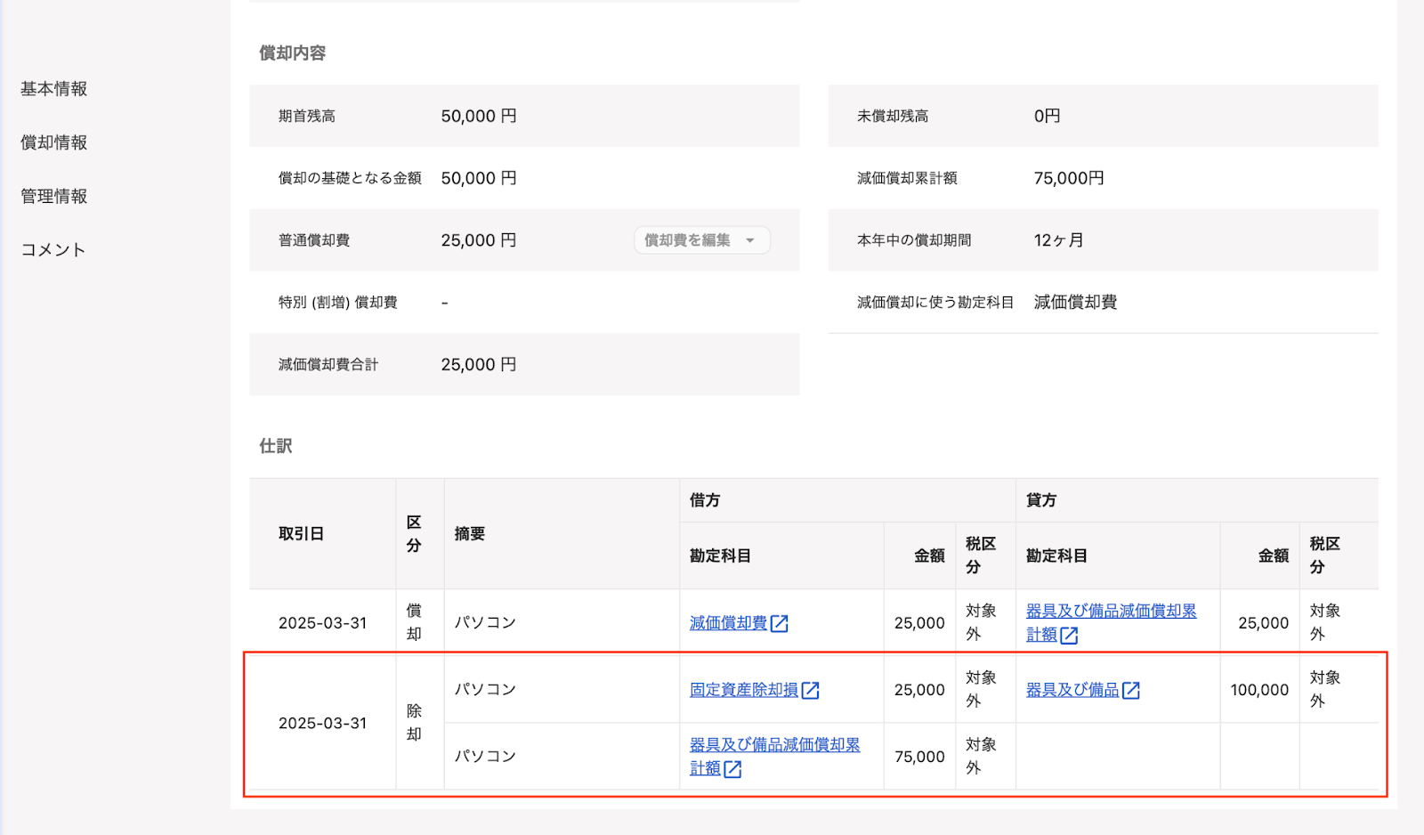Click 100,000 credit amount cell
This screenshot has width=1424, height=835.
click(1259, 690)
